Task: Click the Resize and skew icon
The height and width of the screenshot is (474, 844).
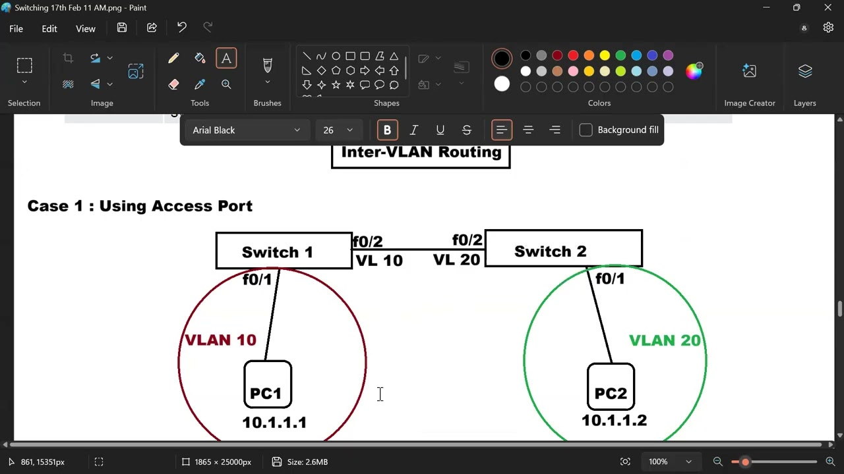Action: coord(136,71)
